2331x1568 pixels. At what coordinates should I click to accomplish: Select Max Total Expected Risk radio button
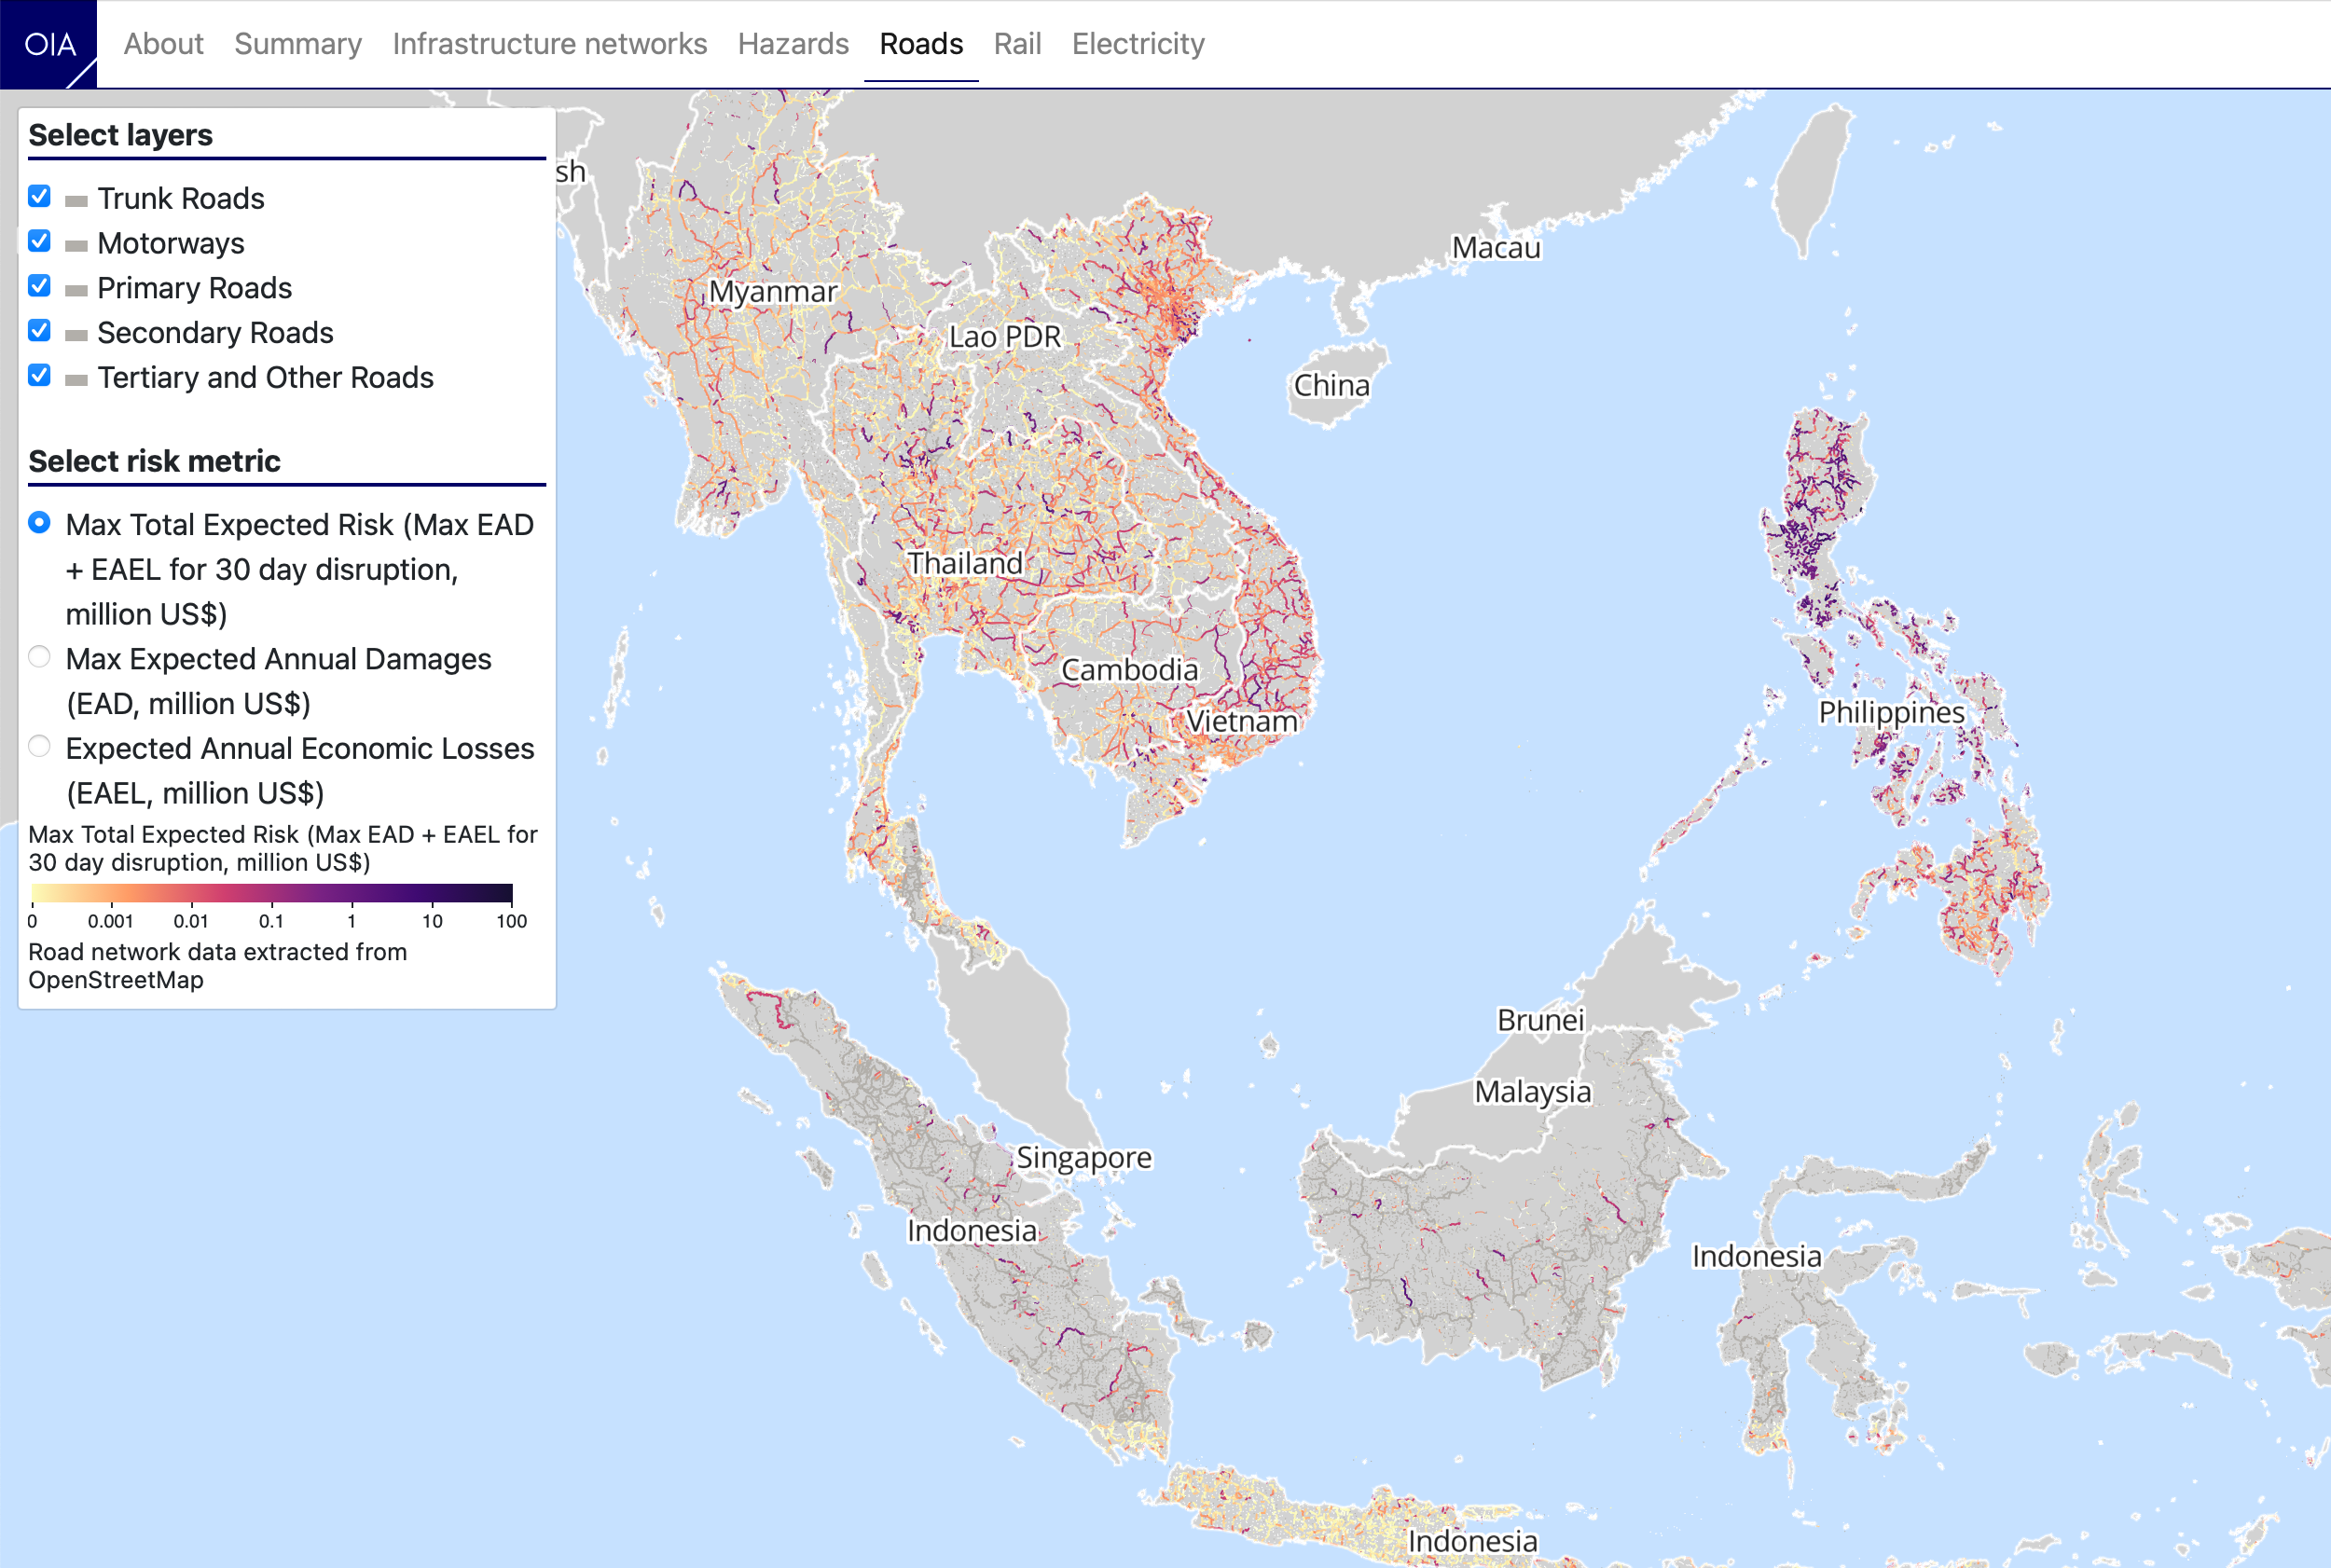39,522
